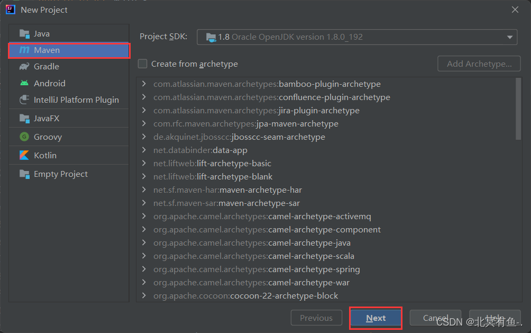The height and width of the screenshot is (333, 531).
Task: Select maven-archetype-har text
Action: pyautogui.click(x=261, y=190)
